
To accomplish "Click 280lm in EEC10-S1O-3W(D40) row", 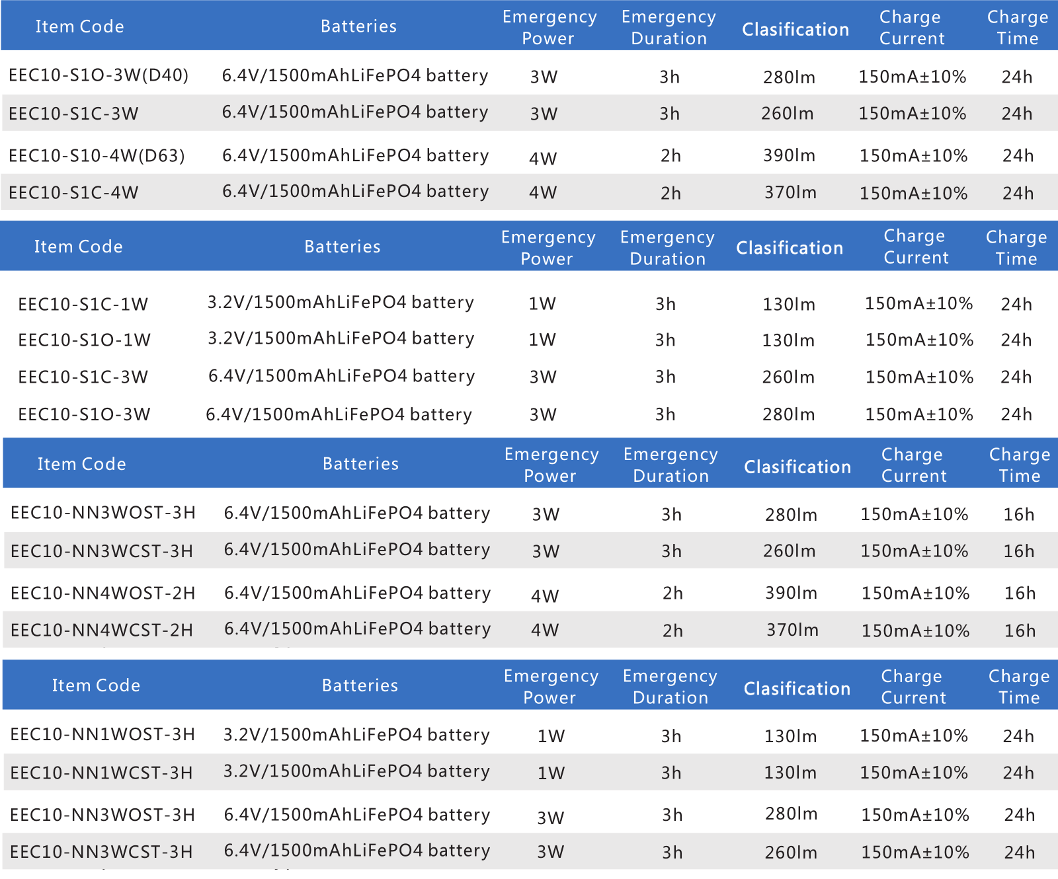I will pyautogui.click(x=789, y=77).
